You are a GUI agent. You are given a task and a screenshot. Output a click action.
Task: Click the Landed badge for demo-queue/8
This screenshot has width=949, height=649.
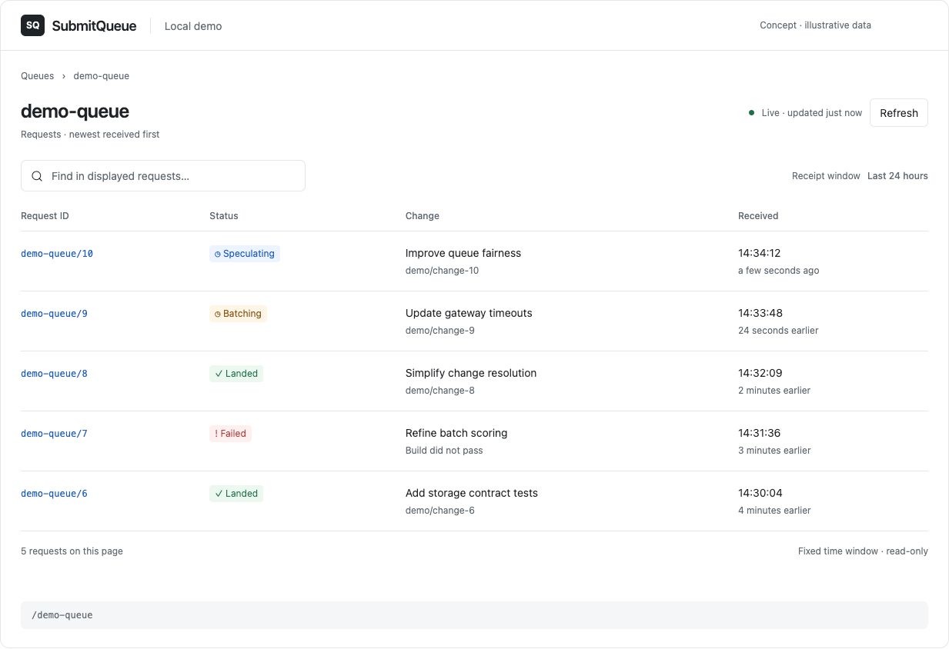pos(236,374)
